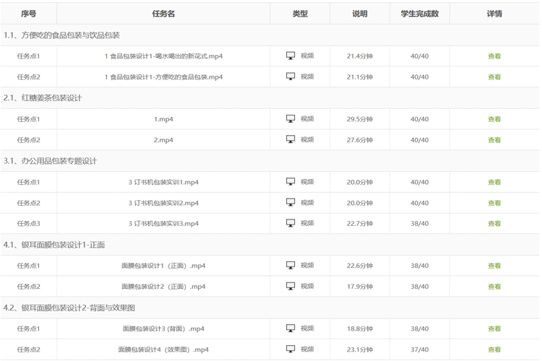Click video icon for 订书机包装实训1.mp4
Viewport: 542px width, 361px height.
[x=291, y=182]
